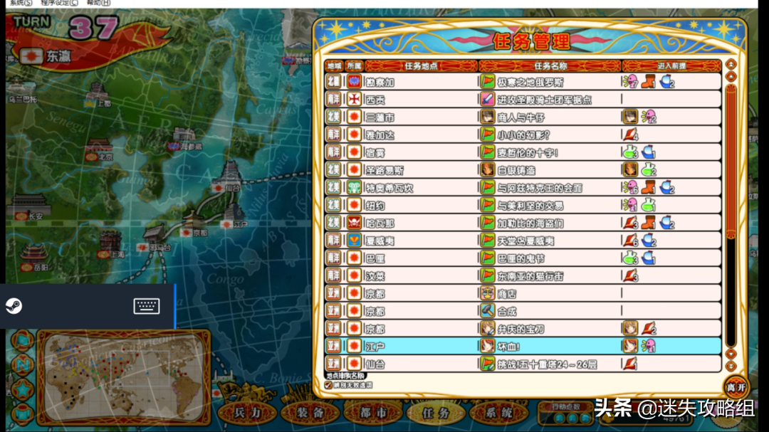Select the flag icon beside the minimap
769x432 pixels.
click(x=23, y=340)
